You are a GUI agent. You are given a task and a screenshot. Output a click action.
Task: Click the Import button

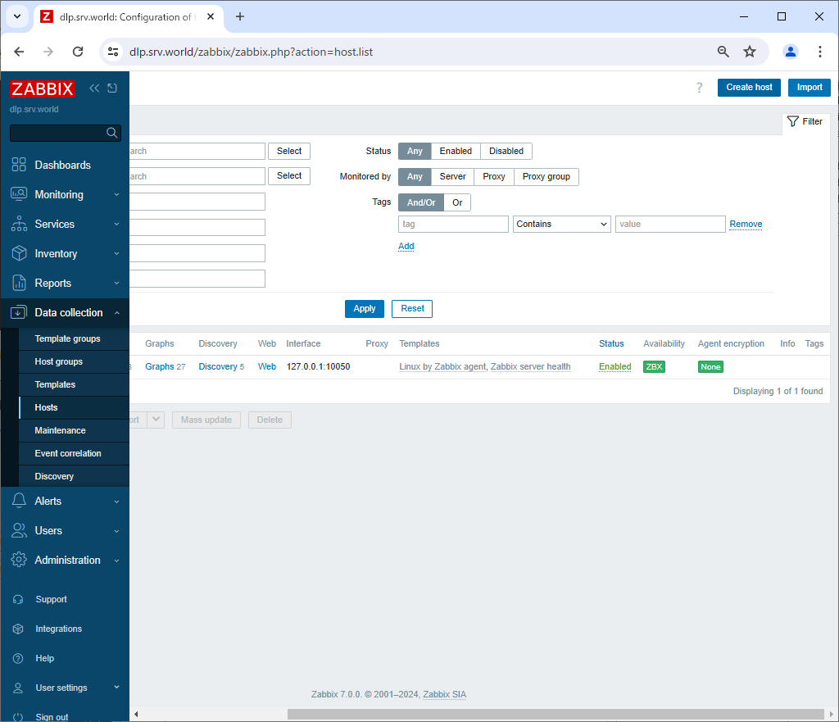pos(809,87)
